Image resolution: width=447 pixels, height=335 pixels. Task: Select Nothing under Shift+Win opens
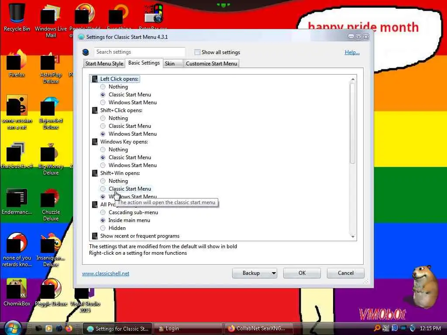tap(103, 181)
